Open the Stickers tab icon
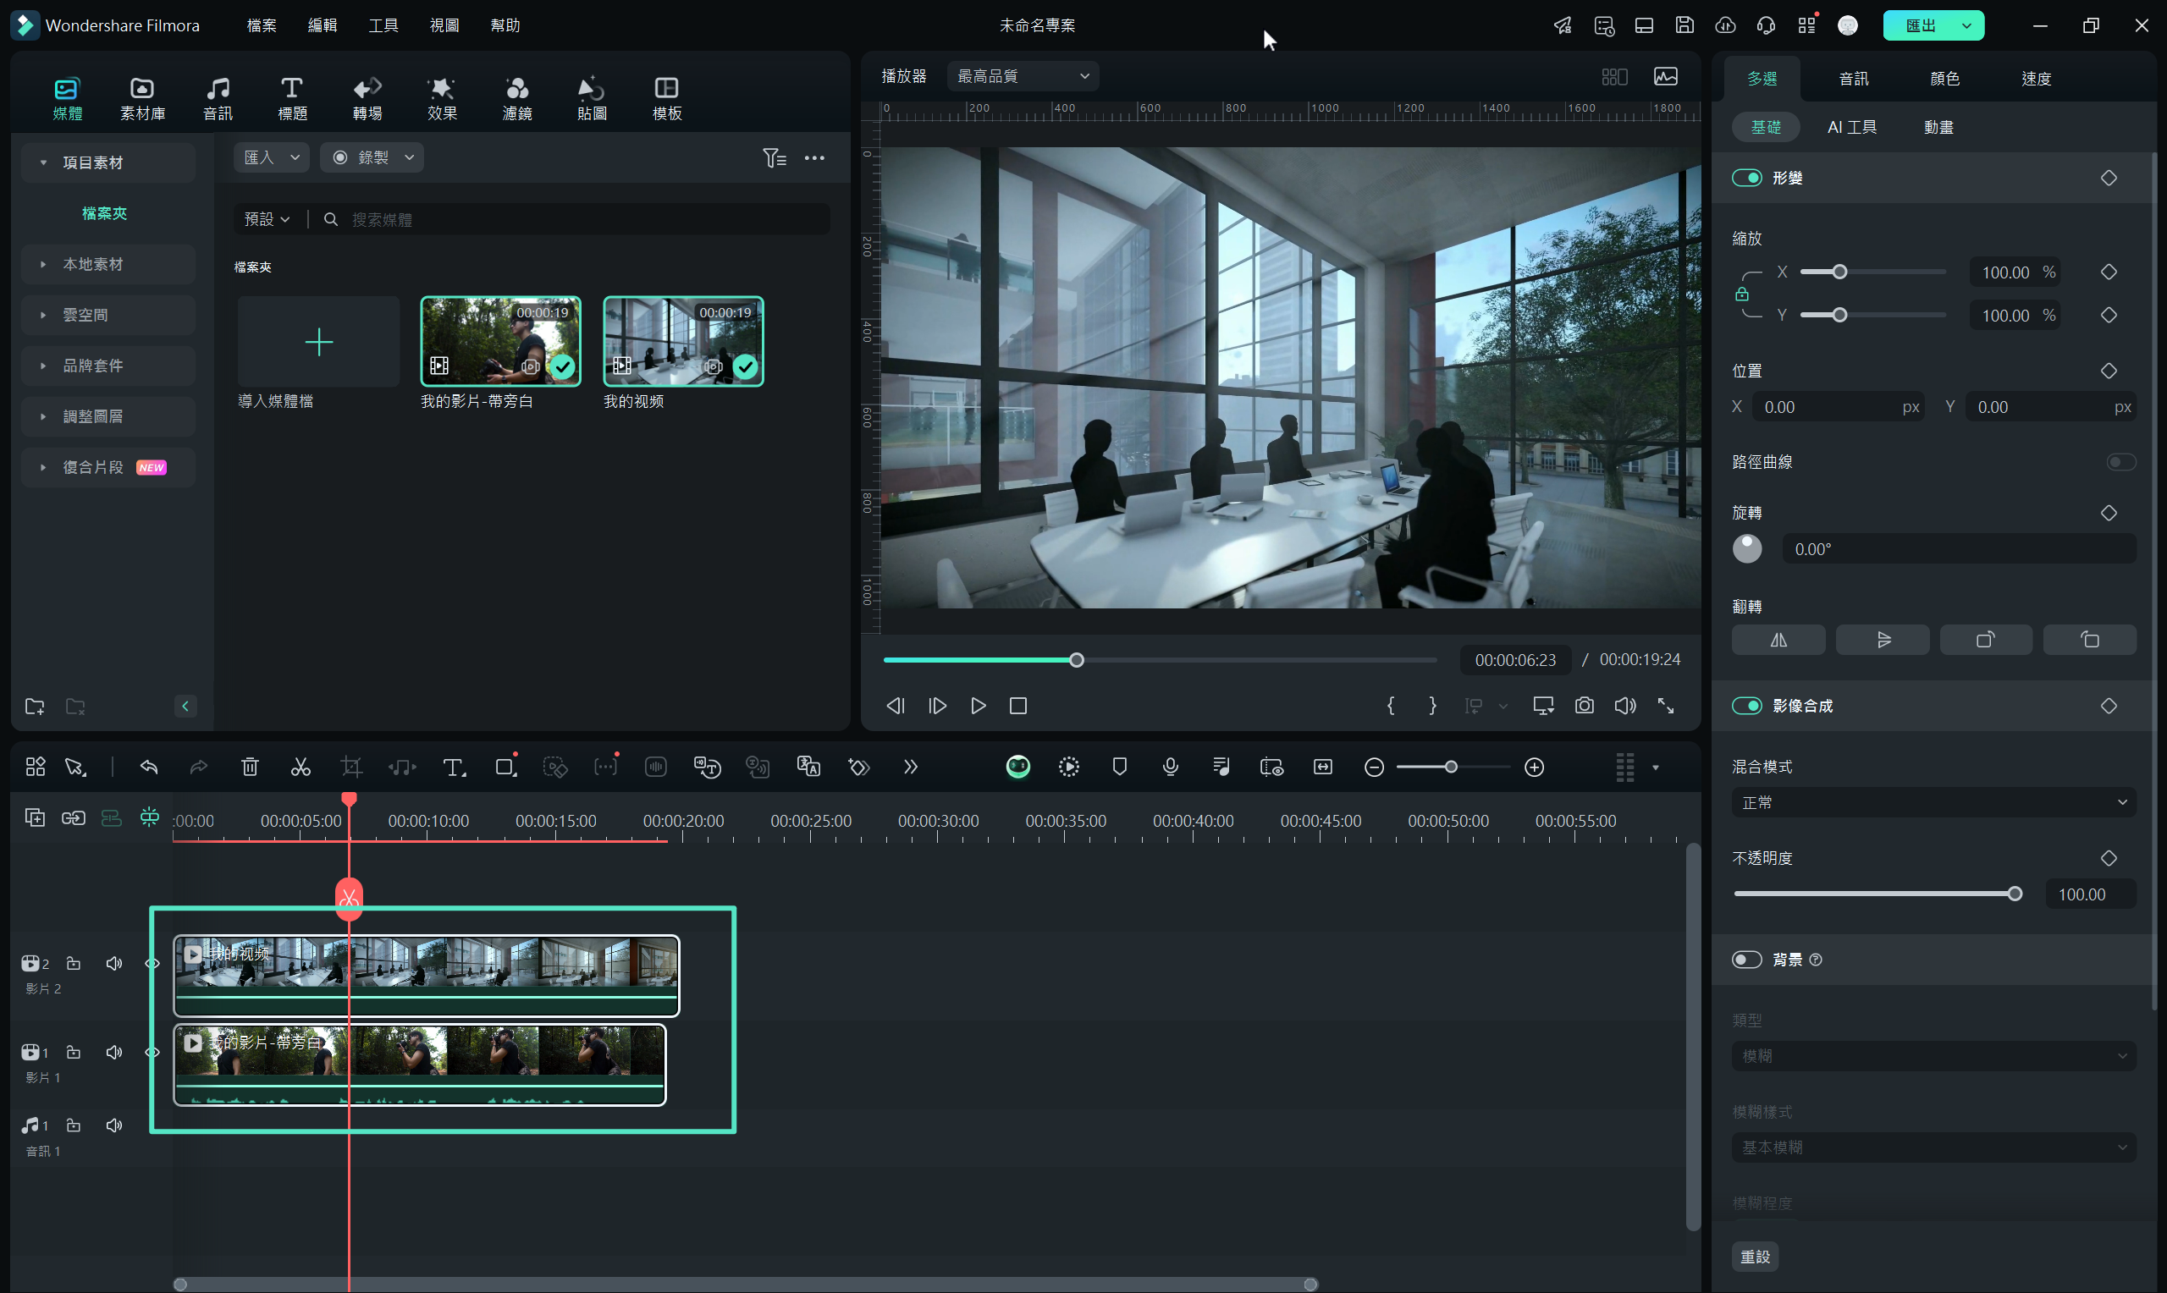Screen dimensions: 2167x1293 pos(592,98)
